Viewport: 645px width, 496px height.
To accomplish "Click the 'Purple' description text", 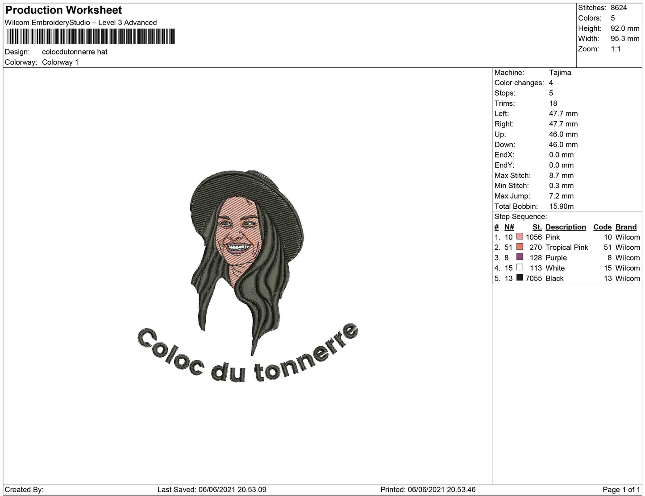I will [x=556, y=257].
